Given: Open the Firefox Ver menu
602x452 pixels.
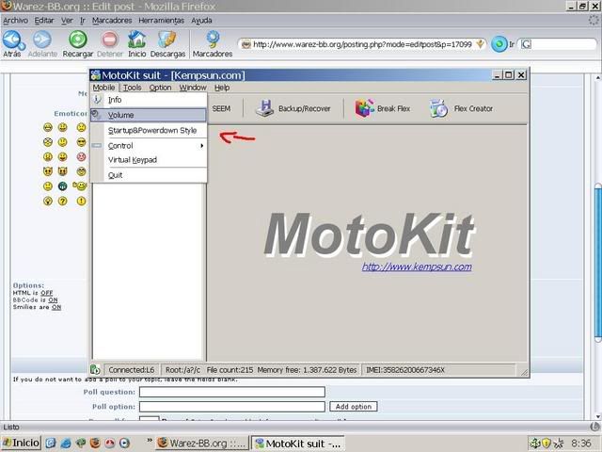Looking at the screenshot, I should [67, 21].
